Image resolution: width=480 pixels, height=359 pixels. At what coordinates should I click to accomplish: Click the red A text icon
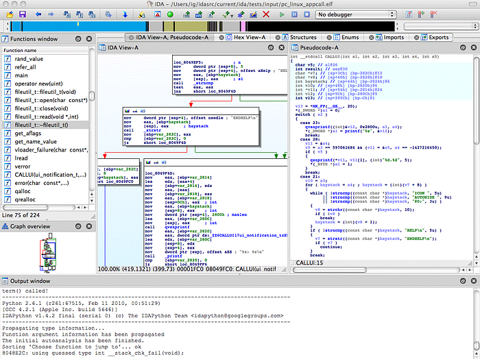click(158, 14)
